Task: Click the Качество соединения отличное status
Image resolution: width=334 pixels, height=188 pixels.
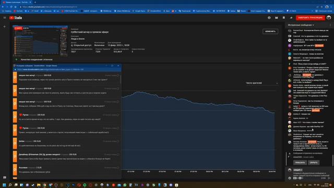Action: [37, 60]
